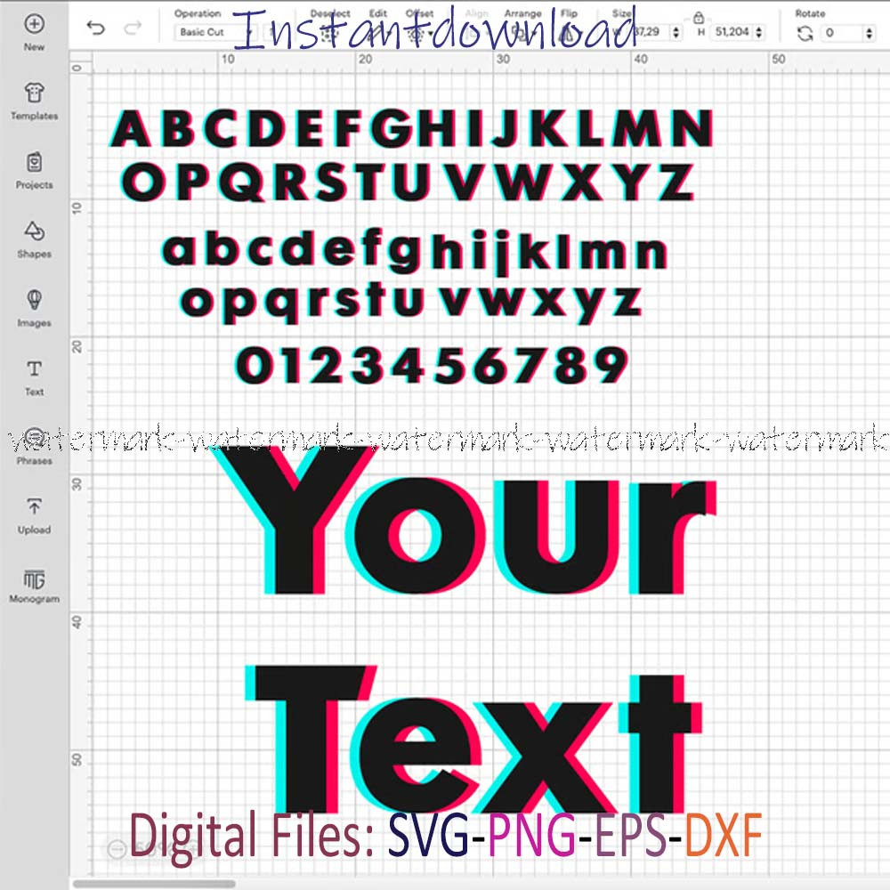Upload a new file

34,509
